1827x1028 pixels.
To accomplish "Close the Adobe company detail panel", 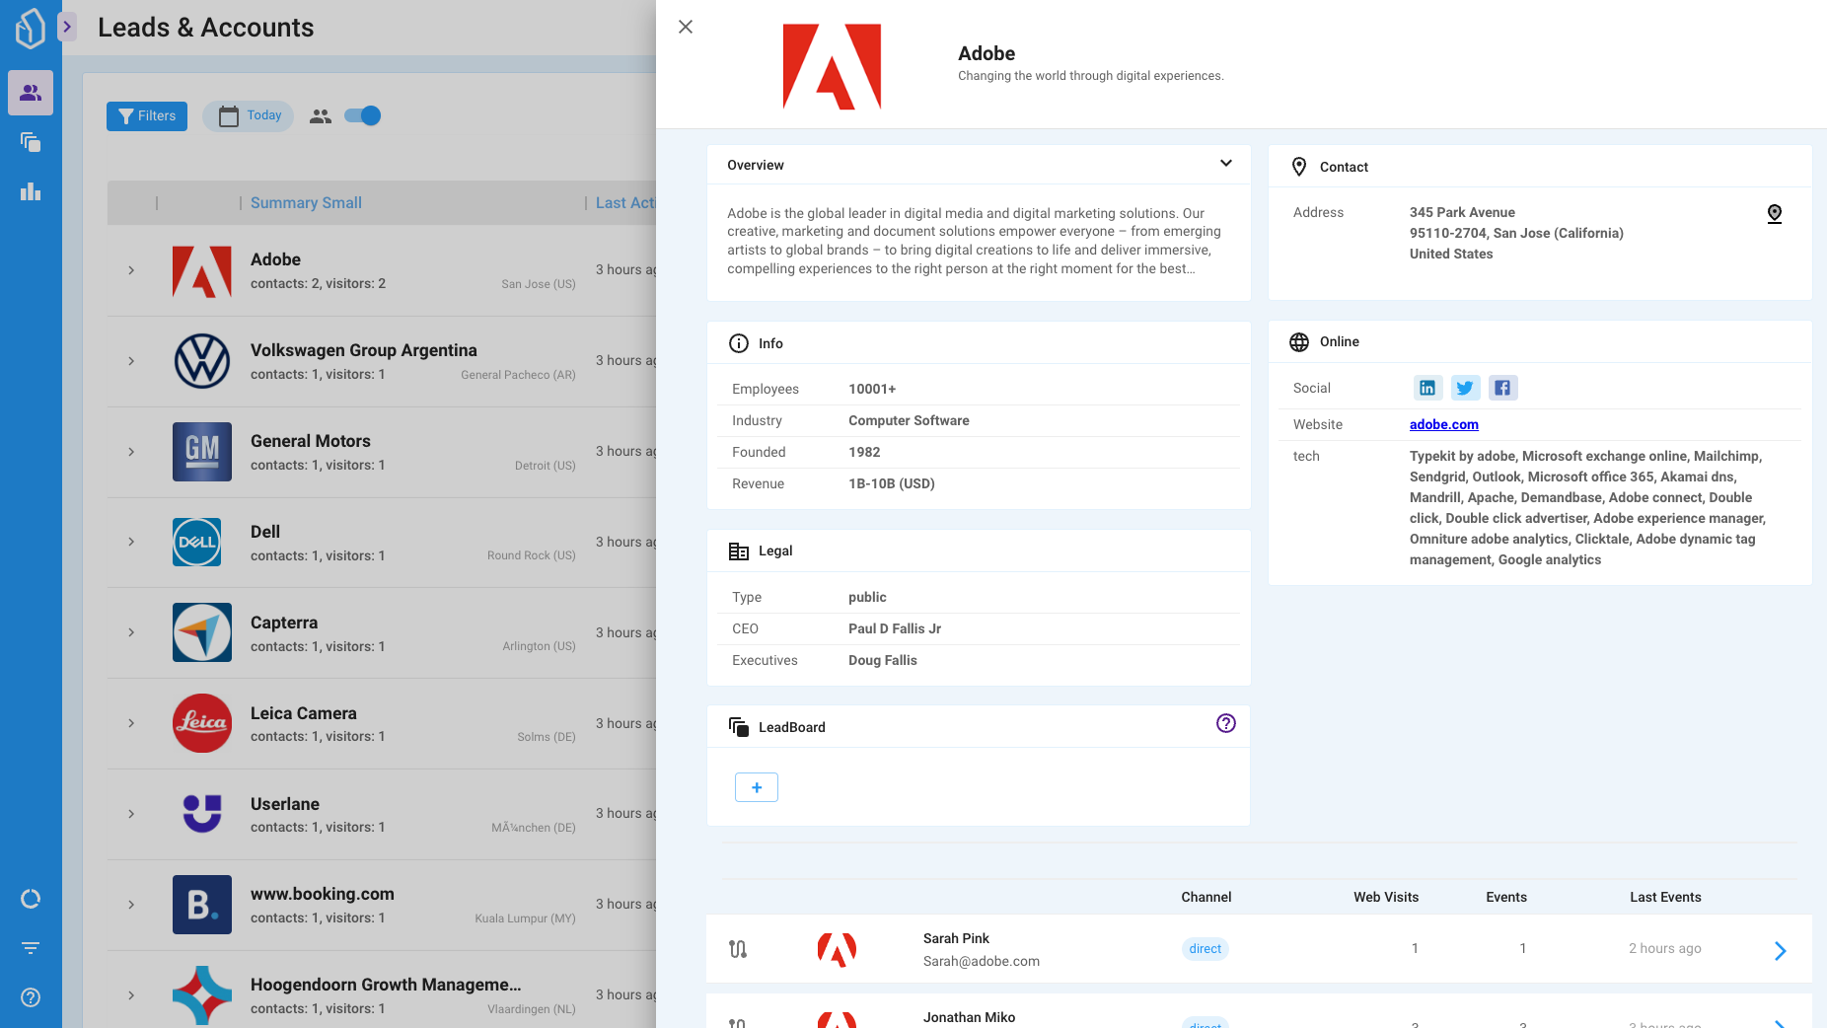I will pyautogui.click(x=686, y=27).
